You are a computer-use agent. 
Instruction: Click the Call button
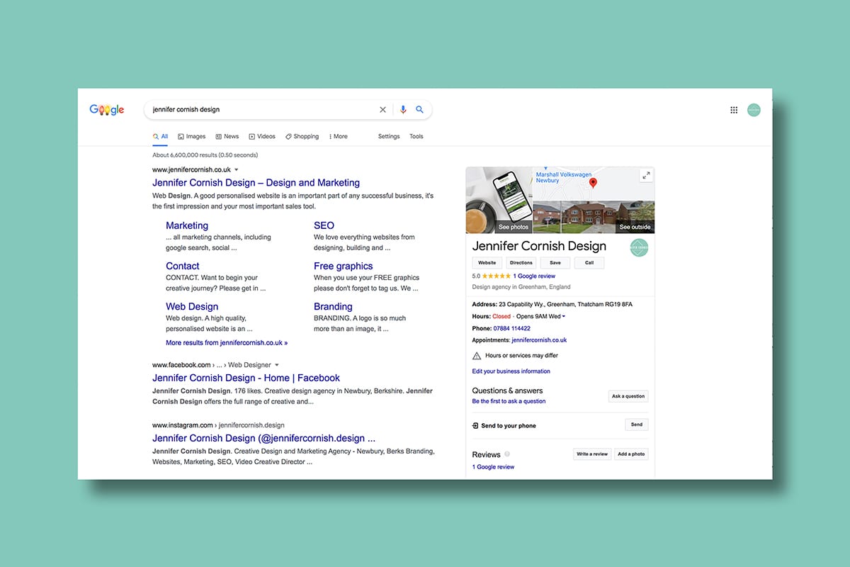tap(589, 263)
